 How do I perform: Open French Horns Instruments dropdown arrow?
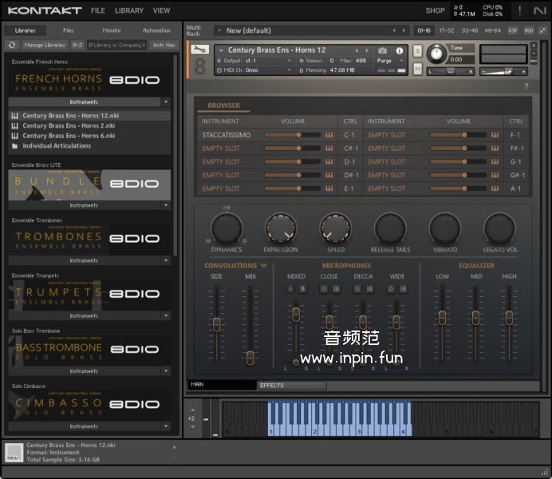(x=166, y=102)
